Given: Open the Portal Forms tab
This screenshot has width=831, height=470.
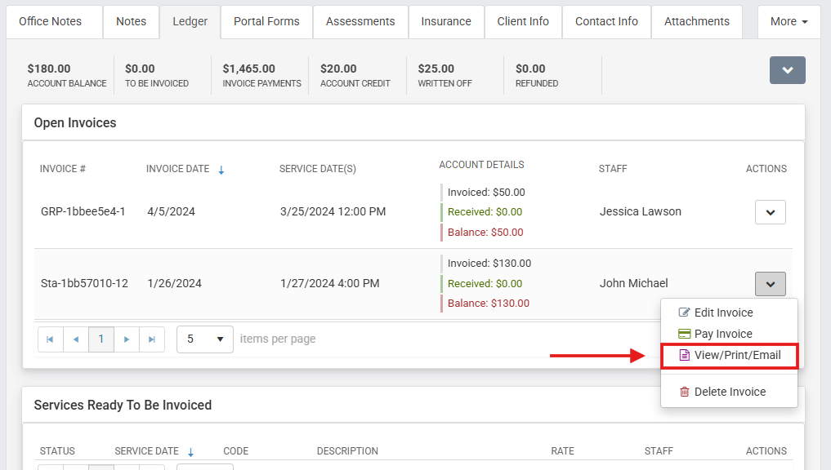Looking at the screenshot, I should [x=266, y=22].
